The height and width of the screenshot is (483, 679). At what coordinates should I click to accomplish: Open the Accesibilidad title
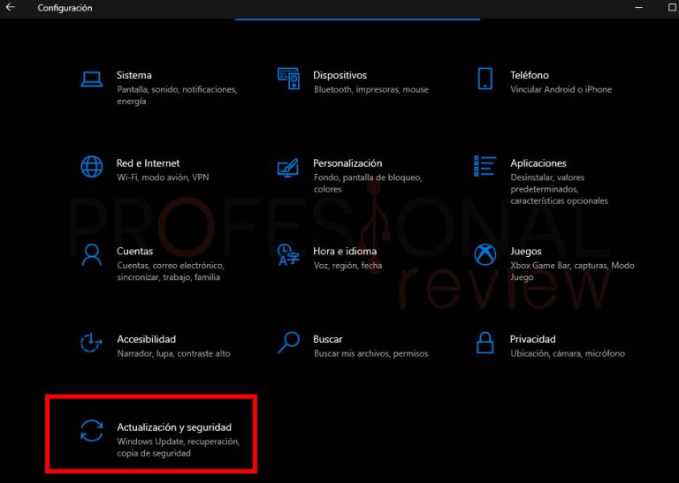tap(147, 339)
